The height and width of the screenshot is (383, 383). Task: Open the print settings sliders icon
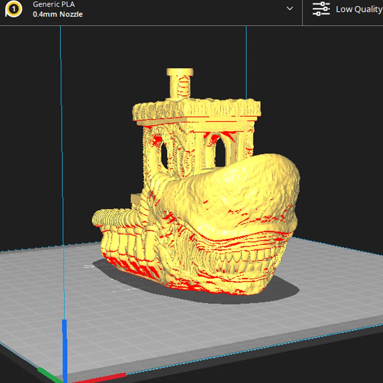(321, 9)
